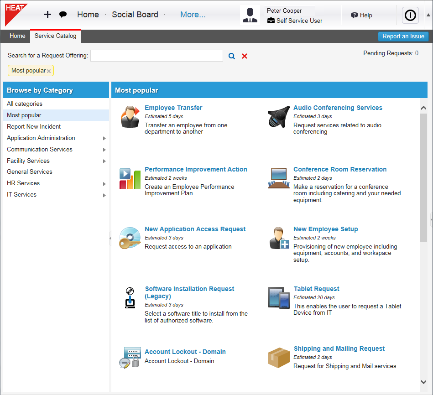Click the Employee Transfer icon

click(x=130, y=117)
